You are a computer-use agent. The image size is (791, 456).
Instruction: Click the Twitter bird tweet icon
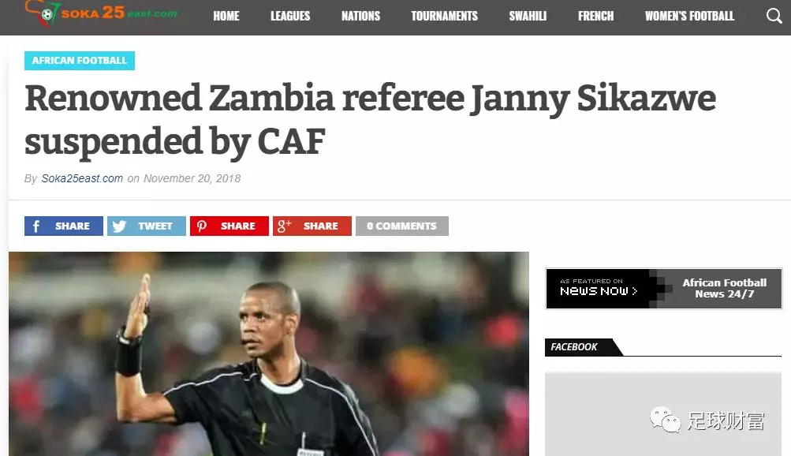[119, 226]
